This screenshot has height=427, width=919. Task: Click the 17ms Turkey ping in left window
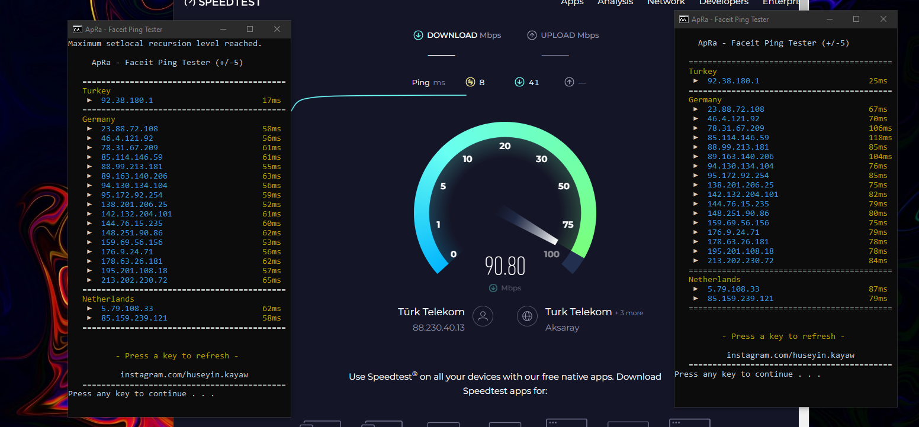272,101
